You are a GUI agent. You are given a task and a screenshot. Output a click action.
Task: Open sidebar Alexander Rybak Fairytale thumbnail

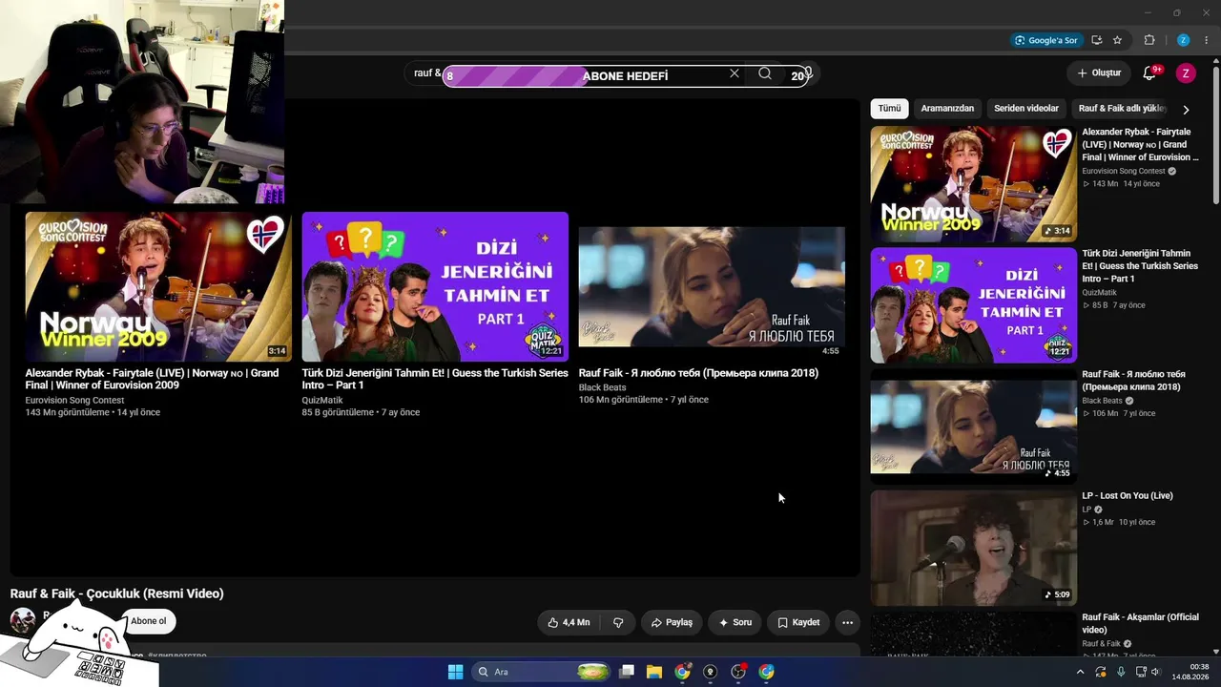click(x=973, y=184)
